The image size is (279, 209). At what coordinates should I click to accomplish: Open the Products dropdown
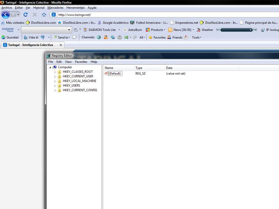click(x=156, y=30)
